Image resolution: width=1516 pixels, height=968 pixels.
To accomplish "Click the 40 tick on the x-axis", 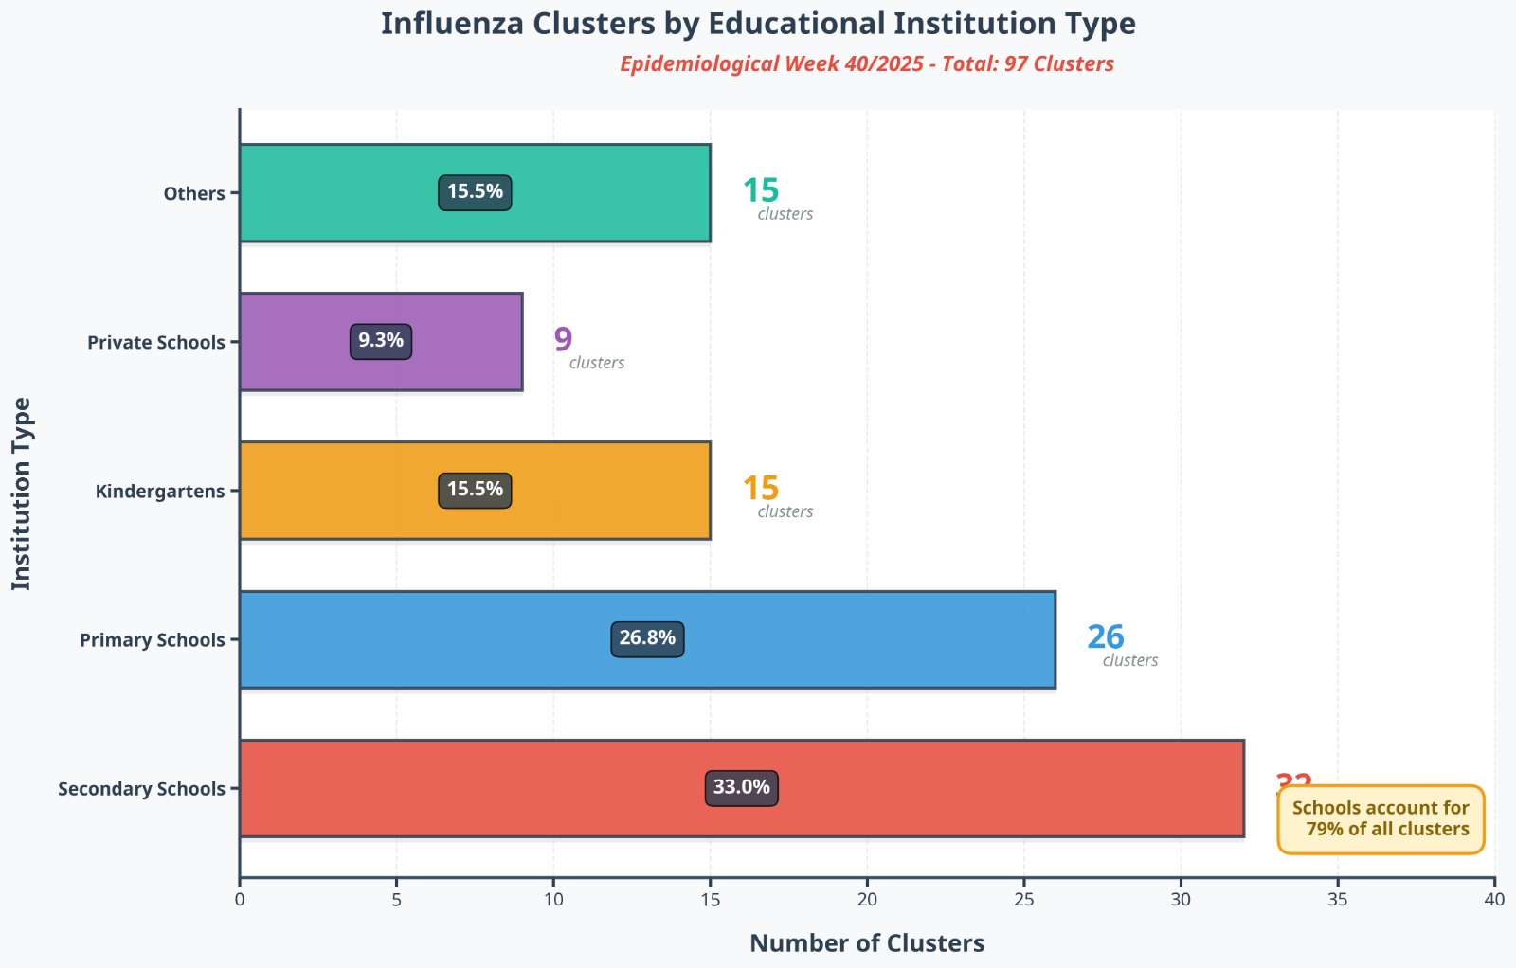I will click(x=1494, y=900).
